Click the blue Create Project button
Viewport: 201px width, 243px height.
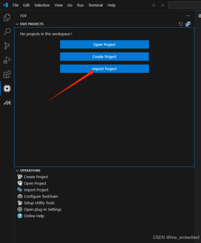104,57
